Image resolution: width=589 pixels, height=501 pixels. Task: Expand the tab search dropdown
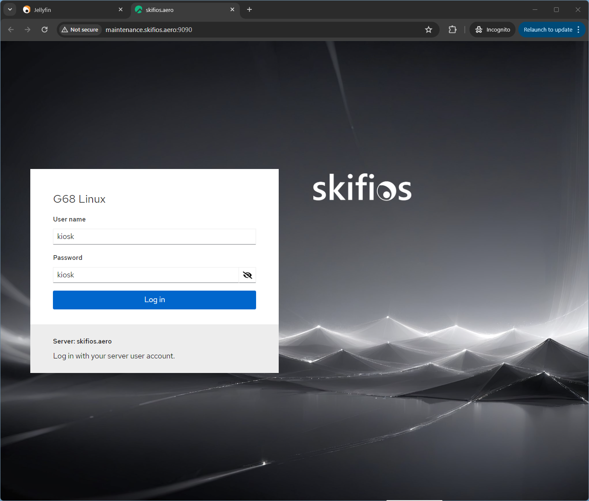[10, 9]
